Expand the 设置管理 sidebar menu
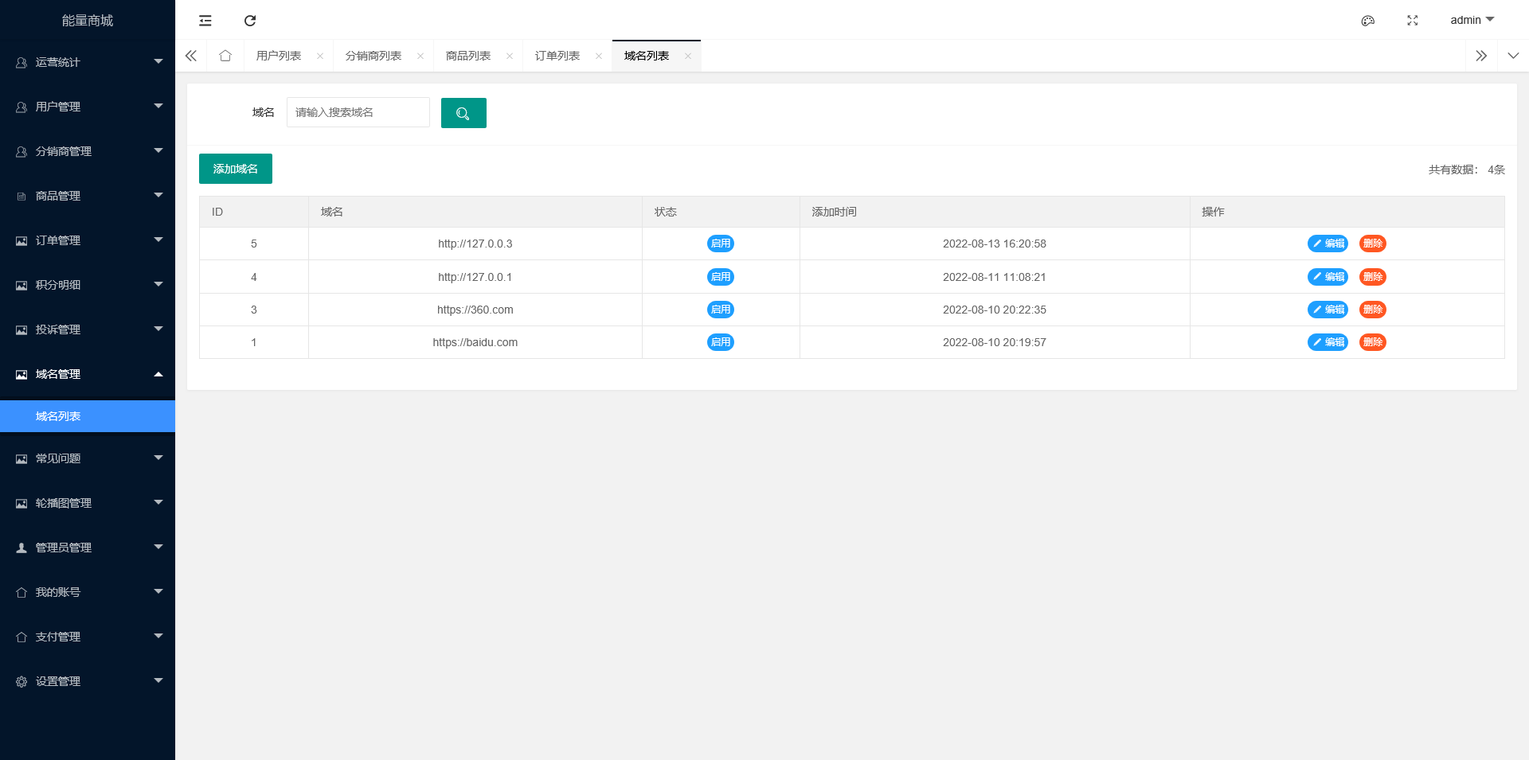 tap(88, 681)
